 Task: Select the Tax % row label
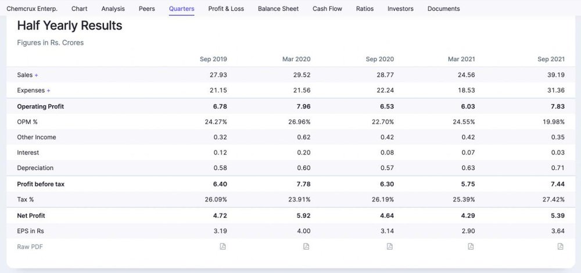(x=25, y=200)
